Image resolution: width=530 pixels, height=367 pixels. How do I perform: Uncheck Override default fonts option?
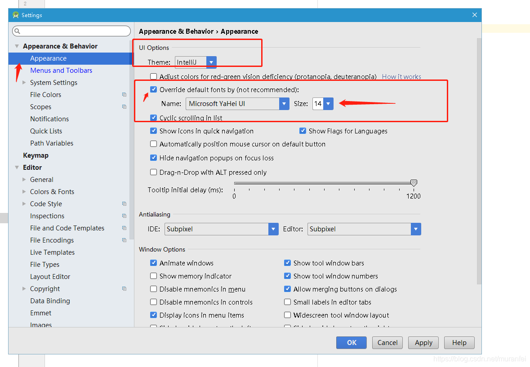(153, 89)
